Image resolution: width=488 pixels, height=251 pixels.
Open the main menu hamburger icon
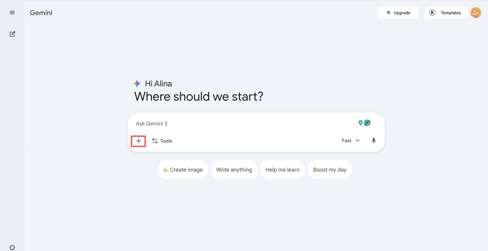point(12,13)
